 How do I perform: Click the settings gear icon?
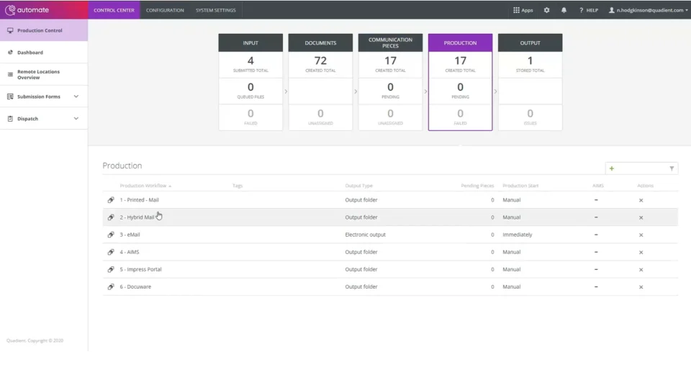point(546,10)
